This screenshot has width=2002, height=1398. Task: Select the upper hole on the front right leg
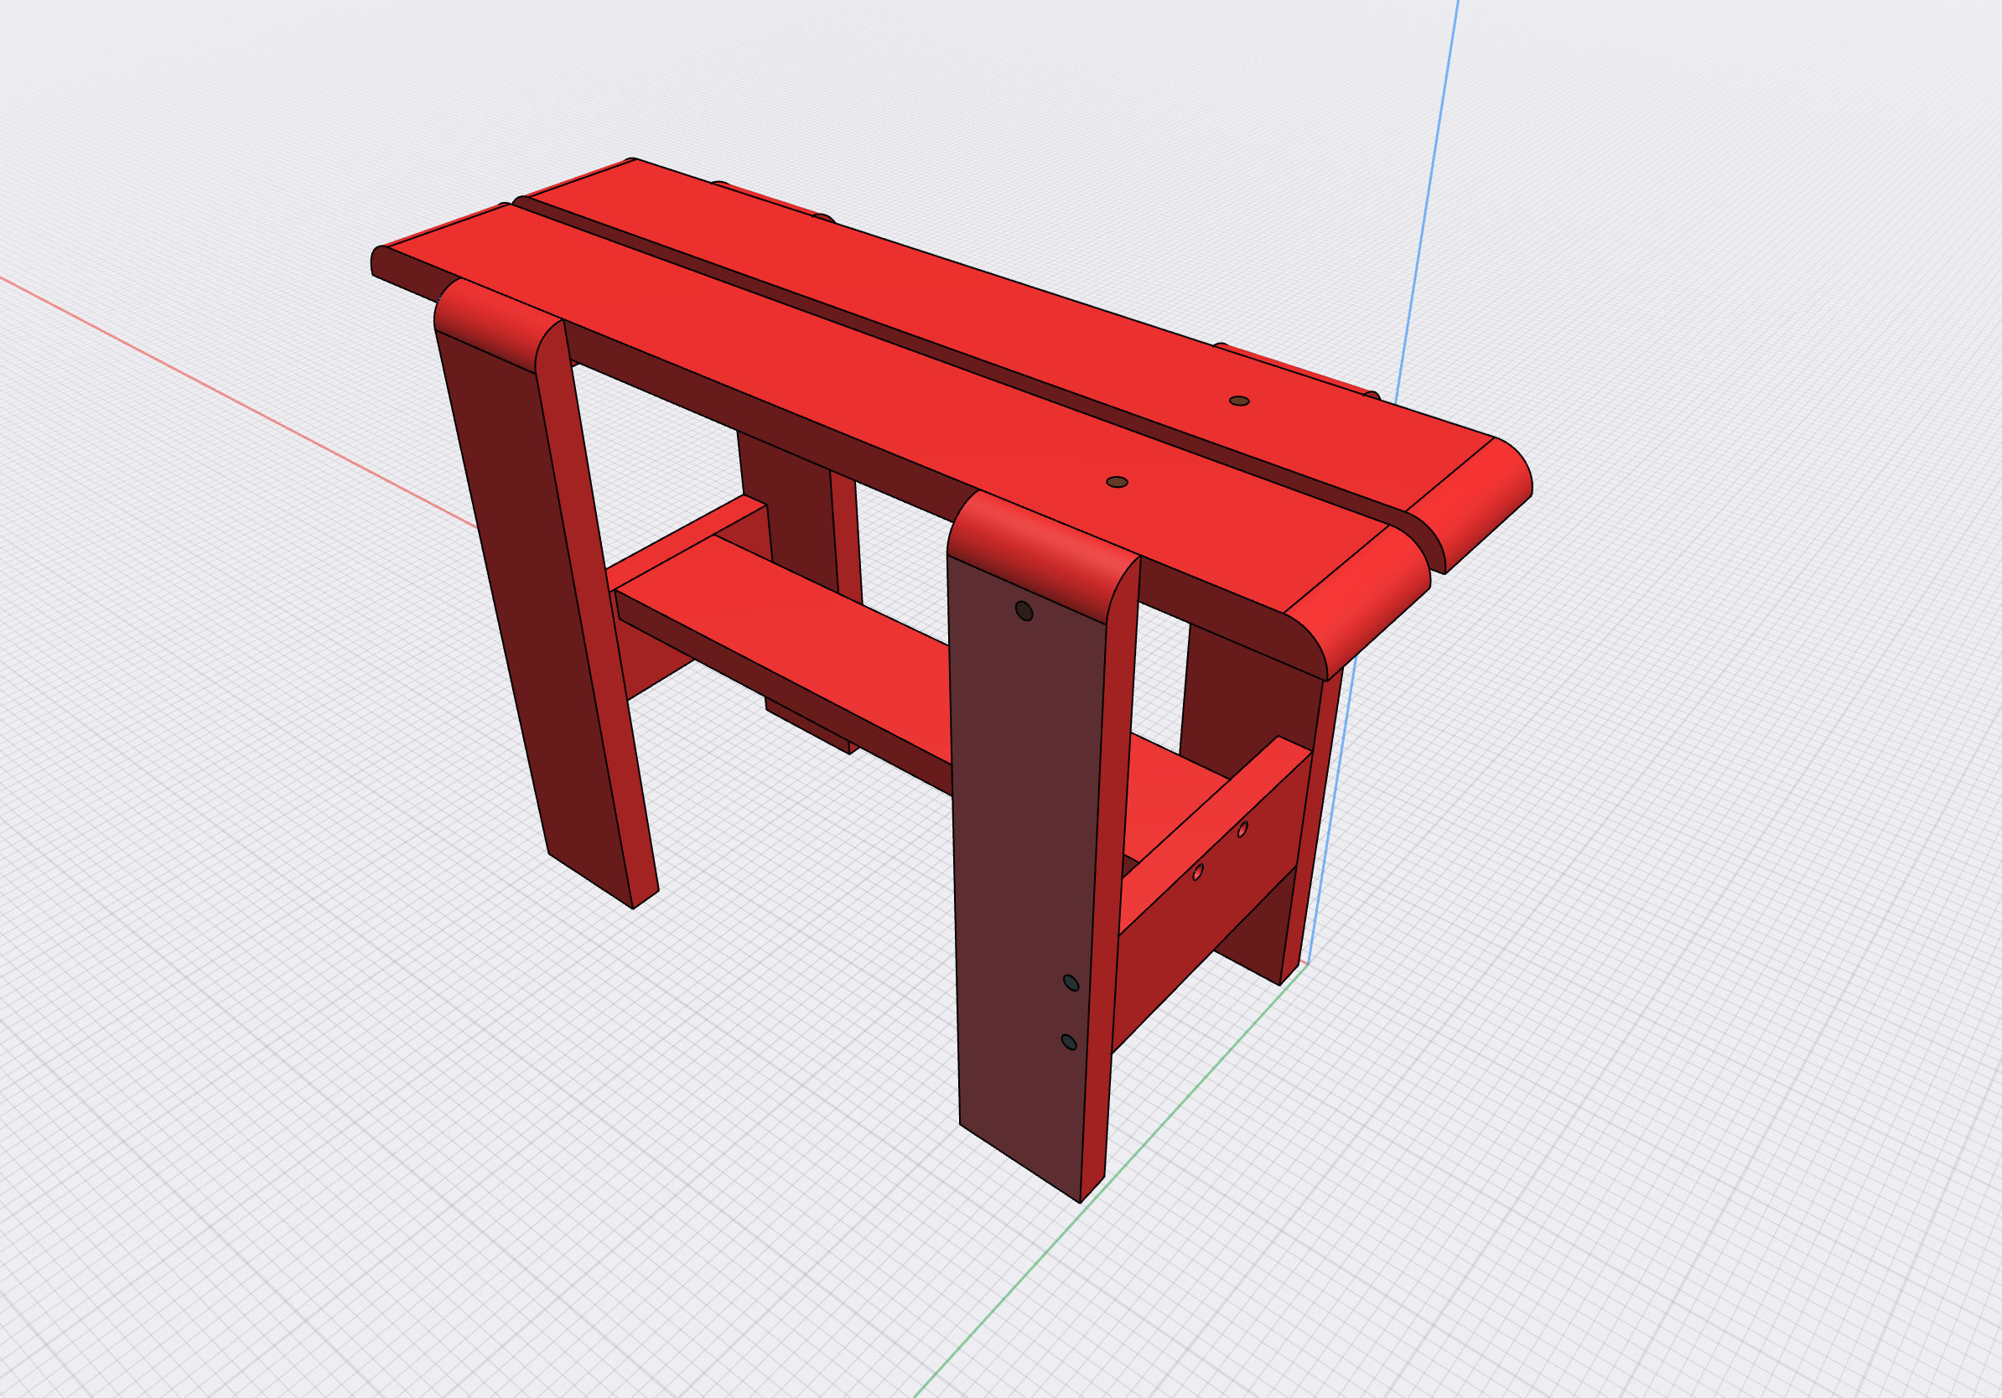(1024, 611)
